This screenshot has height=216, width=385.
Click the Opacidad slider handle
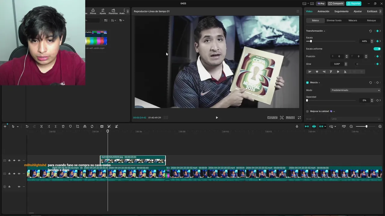pos(307,100)
